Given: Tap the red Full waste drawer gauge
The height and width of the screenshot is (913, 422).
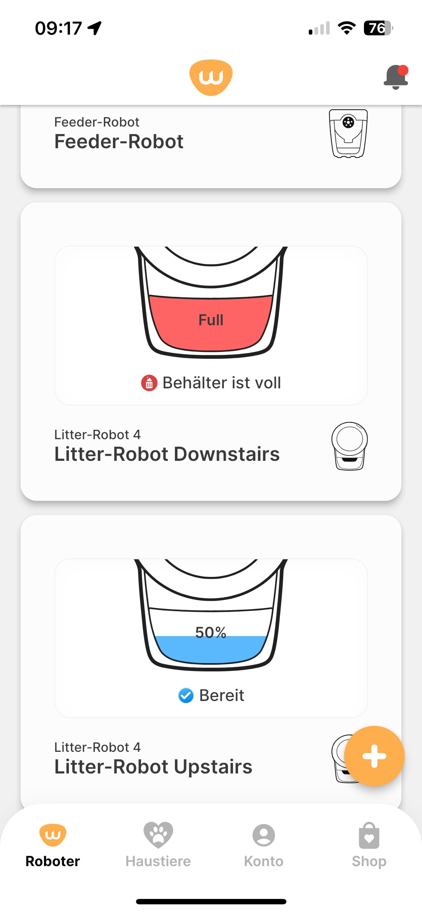Looking at the screenshot, I should tap(211, 321).
